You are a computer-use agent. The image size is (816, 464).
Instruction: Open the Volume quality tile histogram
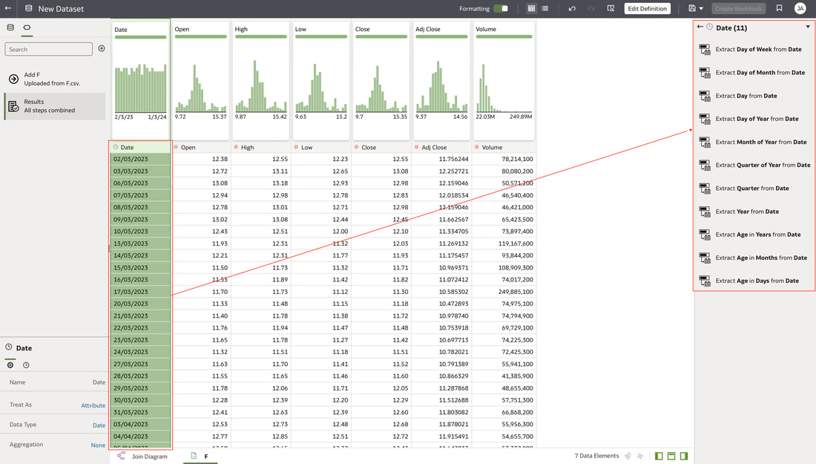pyautogui.click(x=504, y=88)
